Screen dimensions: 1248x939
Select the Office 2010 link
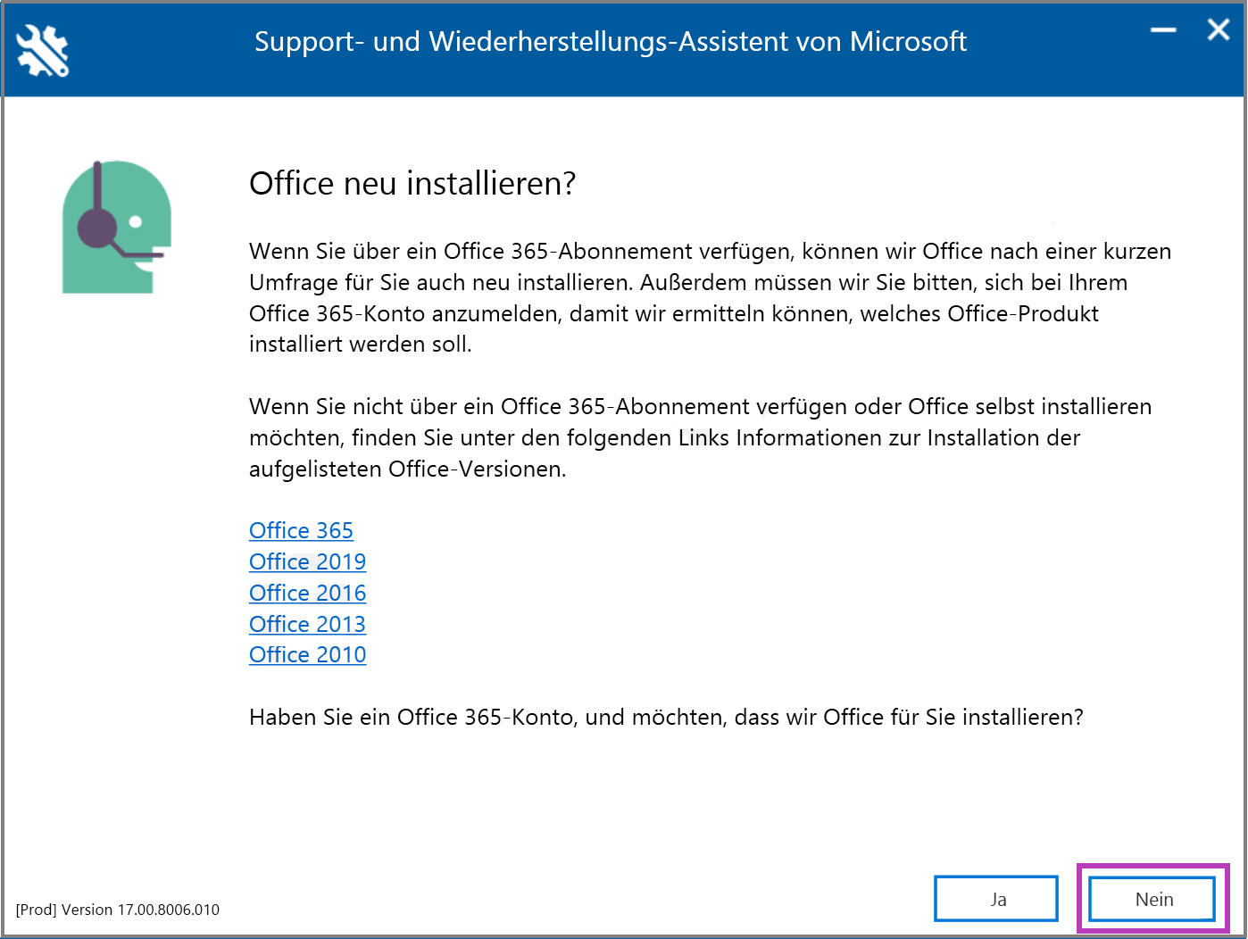pyautogui.click(x=307, y=655)
